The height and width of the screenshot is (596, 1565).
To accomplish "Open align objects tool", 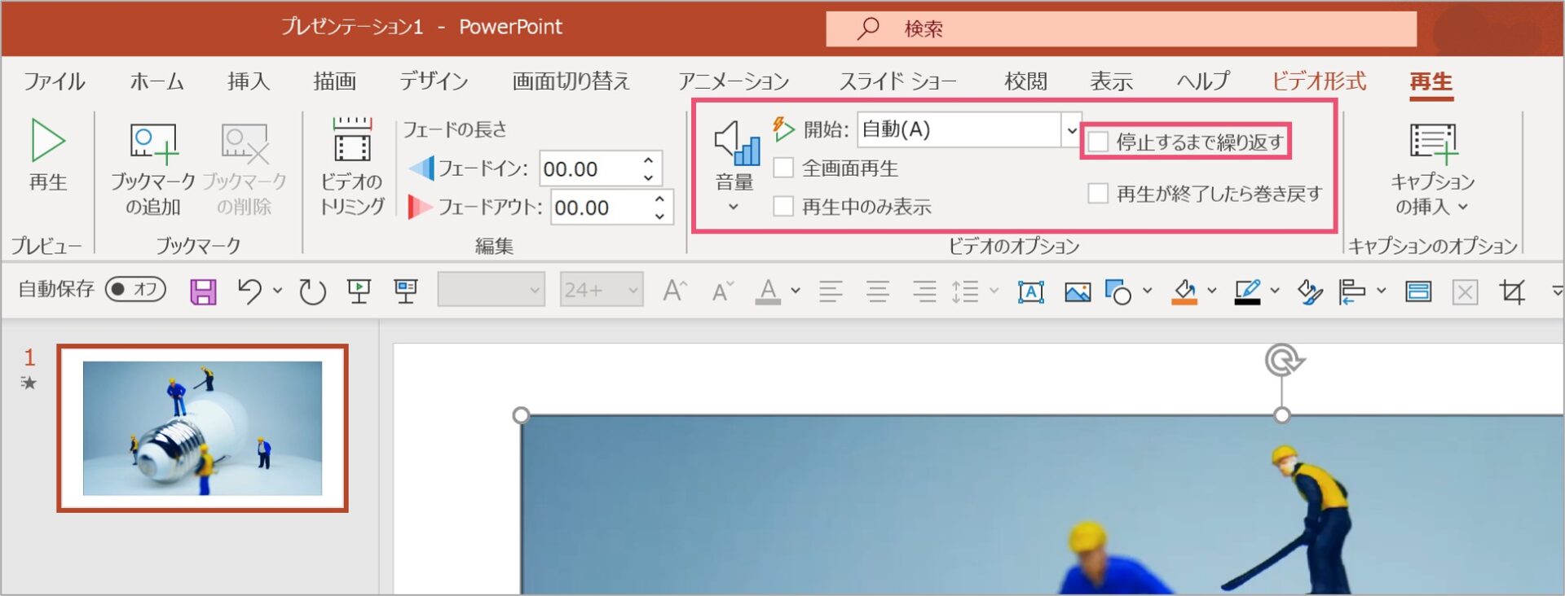I will [x=1352, y=291].
